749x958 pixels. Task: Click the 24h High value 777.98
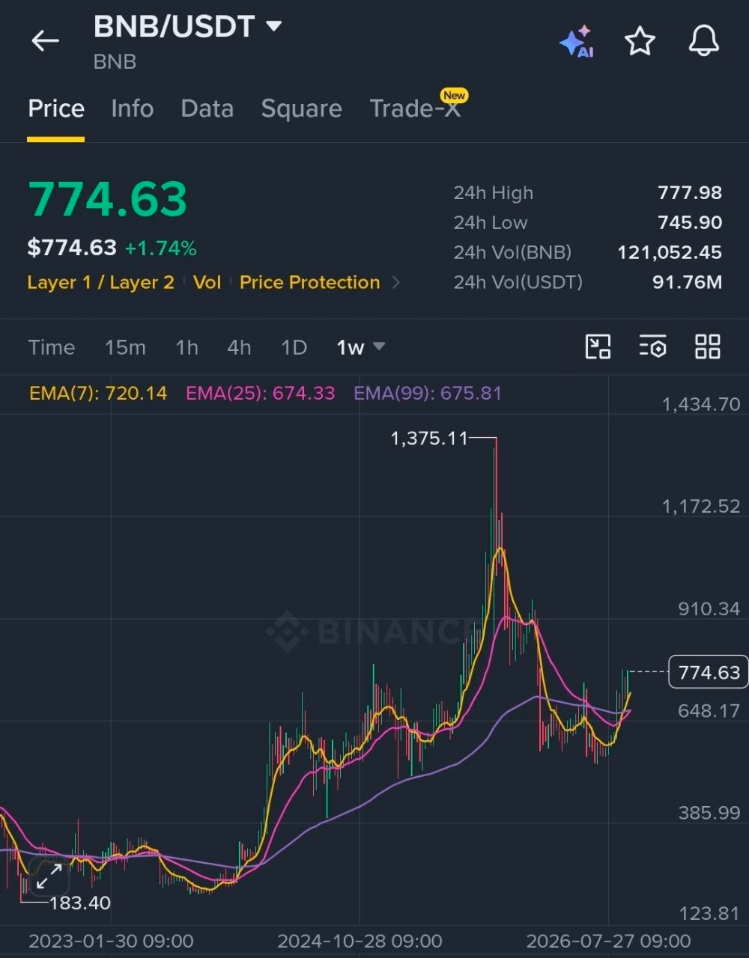click(690, 192)
